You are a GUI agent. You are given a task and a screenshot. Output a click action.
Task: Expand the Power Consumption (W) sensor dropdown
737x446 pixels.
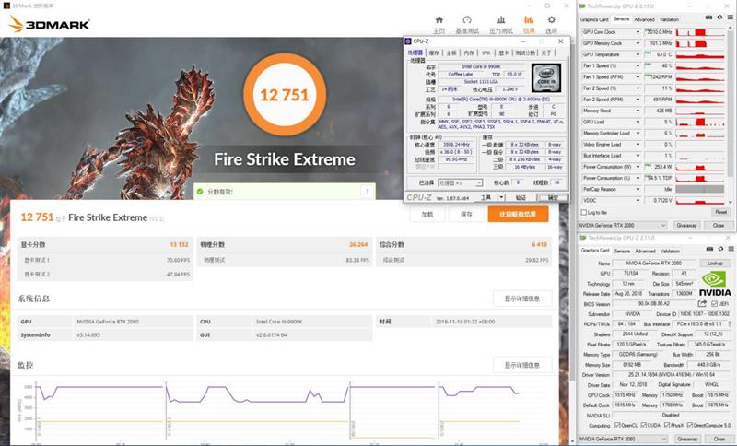[x=638, y=167]
